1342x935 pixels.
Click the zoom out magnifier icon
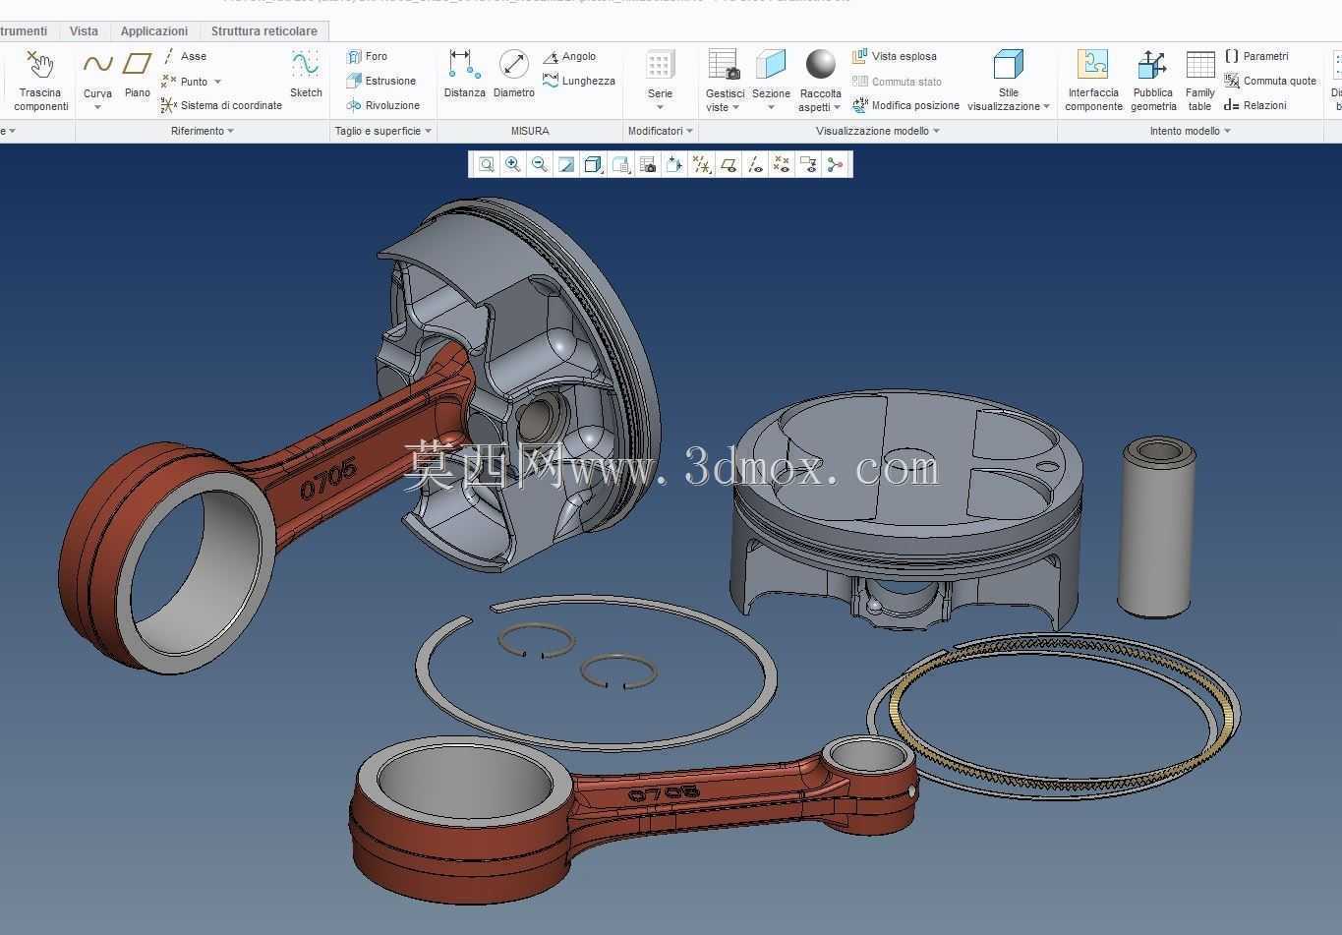pos(539,165)
